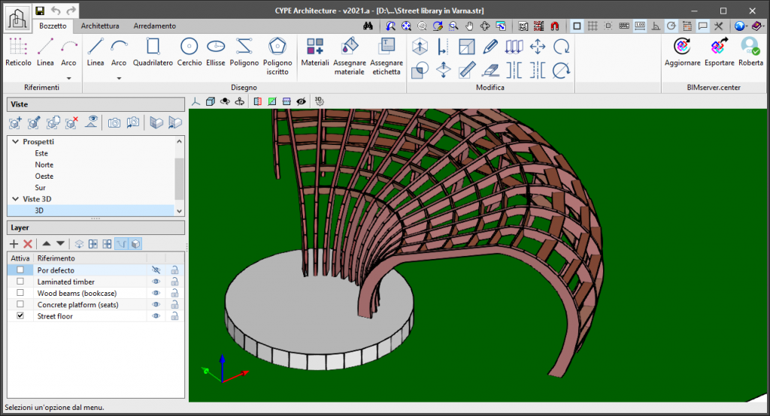
Task: Uncheck the Street floor layer checkbox
Action: pos(20,317)
